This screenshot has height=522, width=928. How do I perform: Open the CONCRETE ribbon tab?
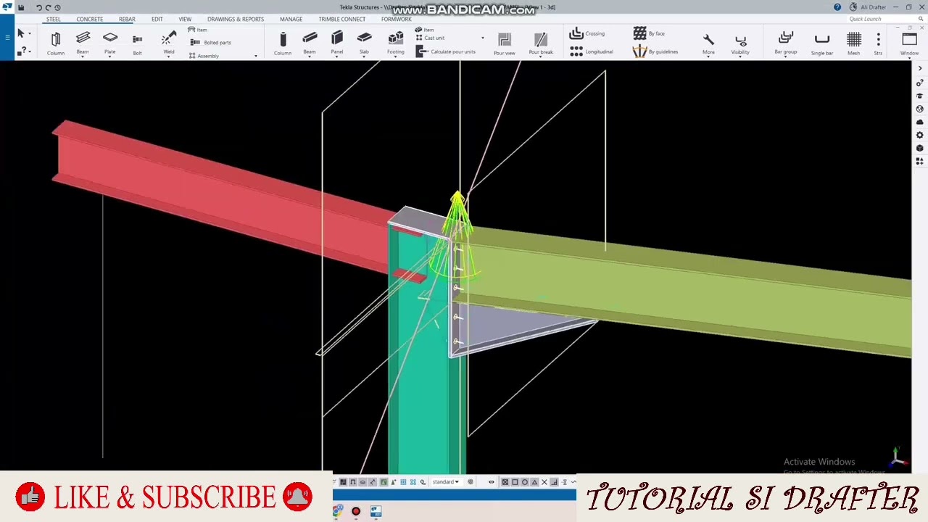[x=90, y=19]
